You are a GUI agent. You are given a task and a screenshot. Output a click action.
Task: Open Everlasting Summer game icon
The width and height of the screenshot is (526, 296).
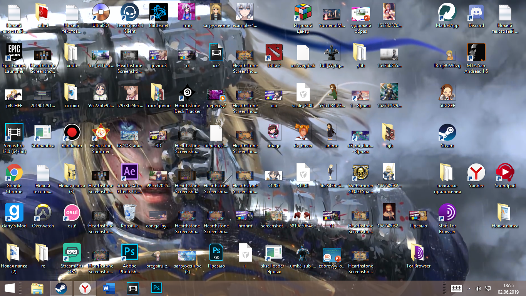click(x=101, y=133)
